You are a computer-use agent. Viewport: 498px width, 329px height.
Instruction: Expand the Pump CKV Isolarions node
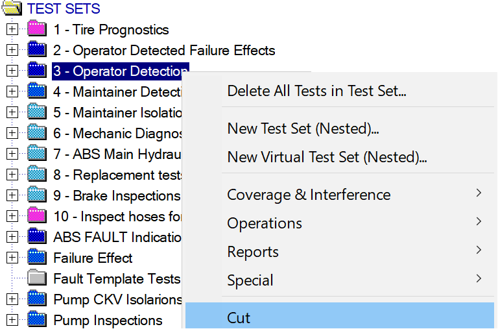pyautogui.click(x=12, y=299)
